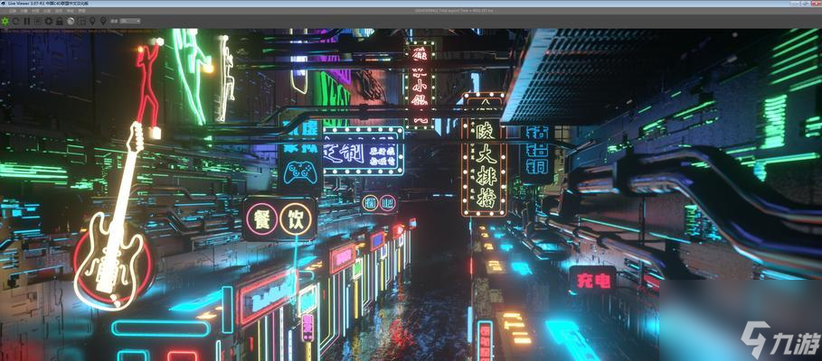The image size is (822, 361).
Task: Open render settings with the gear icon
Action: pyautogui.click(x=49, y=20)
